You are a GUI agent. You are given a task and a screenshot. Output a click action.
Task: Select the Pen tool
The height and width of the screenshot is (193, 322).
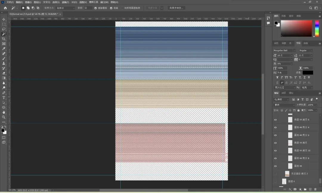[x=4, y=93]
